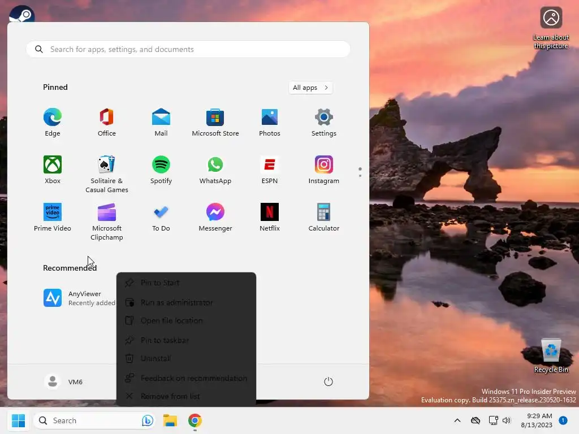The image size is (579, 434).
Task: Launch Messenger
Action: [x=215, y=218]
